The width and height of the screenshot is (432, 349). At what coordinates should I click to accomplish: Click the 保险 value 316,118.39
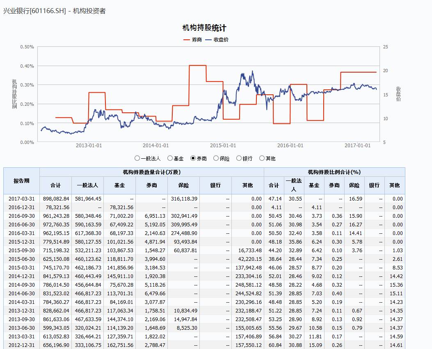184,198
